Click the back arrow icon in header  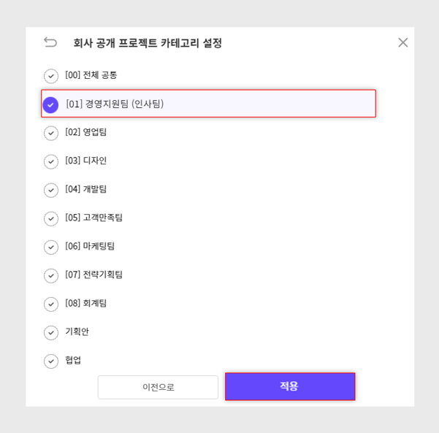(50, 42)
